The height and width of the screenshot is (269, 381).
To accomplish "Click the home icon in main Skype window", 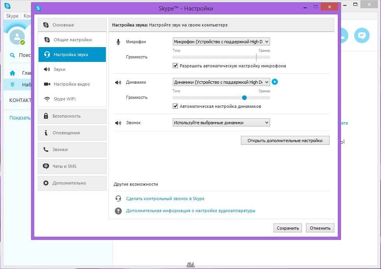I will [12, 73].
